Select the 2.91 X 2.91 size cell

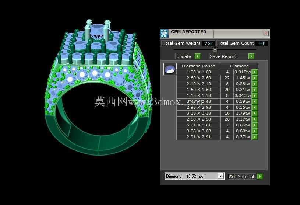(x=199, y=137)
